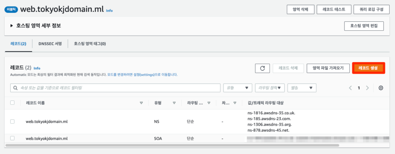Switch to 레코드(2) tab

[x=19, y=44]
